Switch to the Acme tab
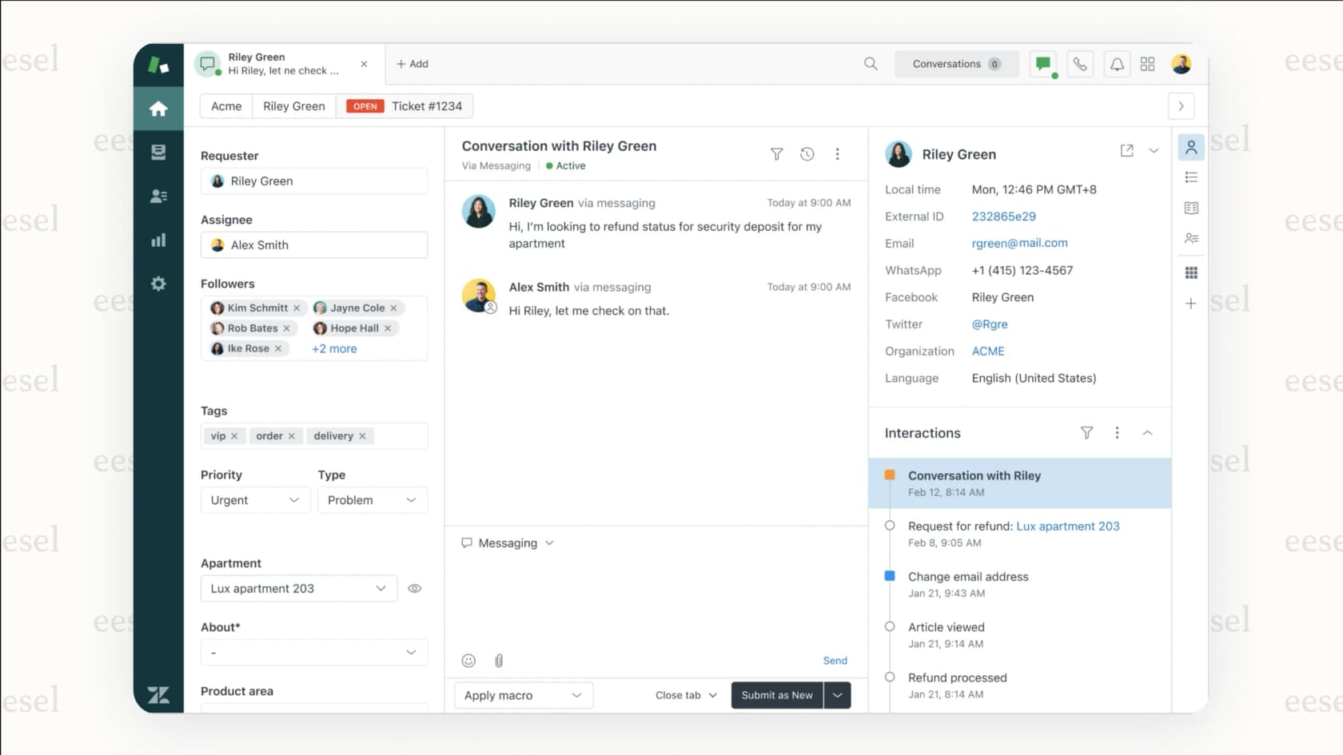Image resolution: width=1343 pixels, height=755 pixels. point(226,106)
